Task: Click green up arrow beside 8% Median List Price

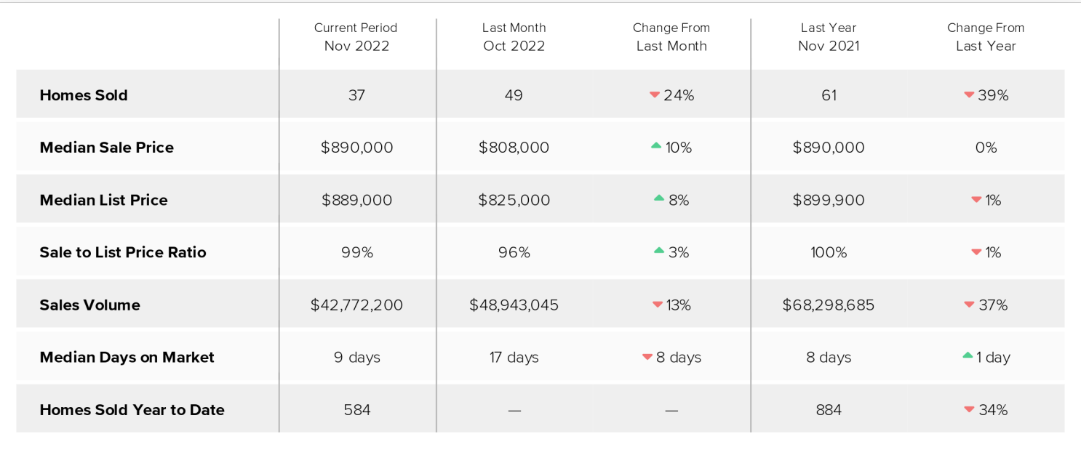Action: point(659,198)
